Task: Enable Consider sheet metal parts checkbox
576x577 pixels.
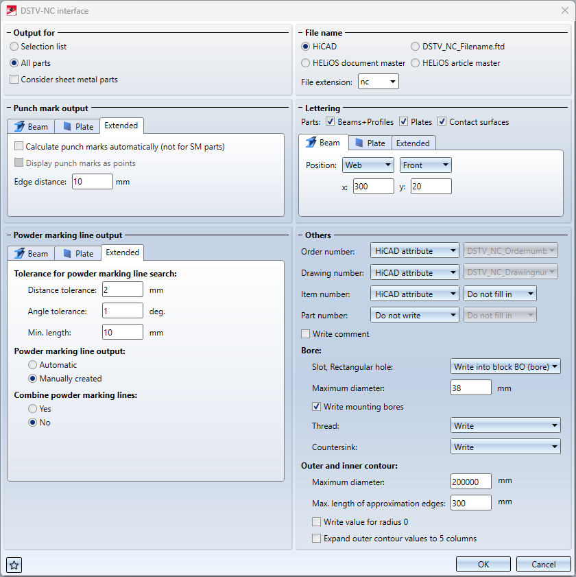Action: tap(14, 79)
